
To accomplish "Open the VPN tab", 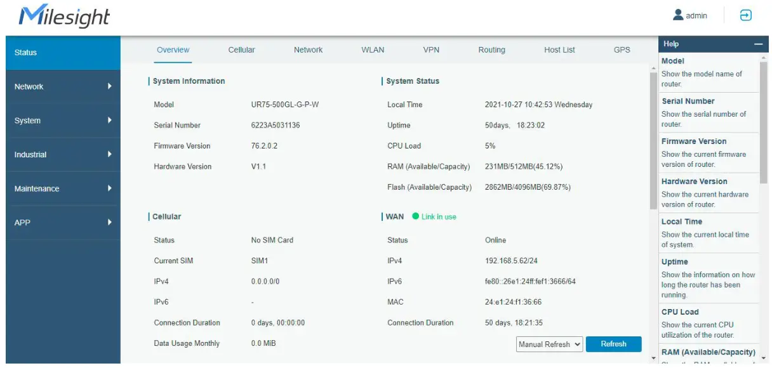I will coord(432,49).
